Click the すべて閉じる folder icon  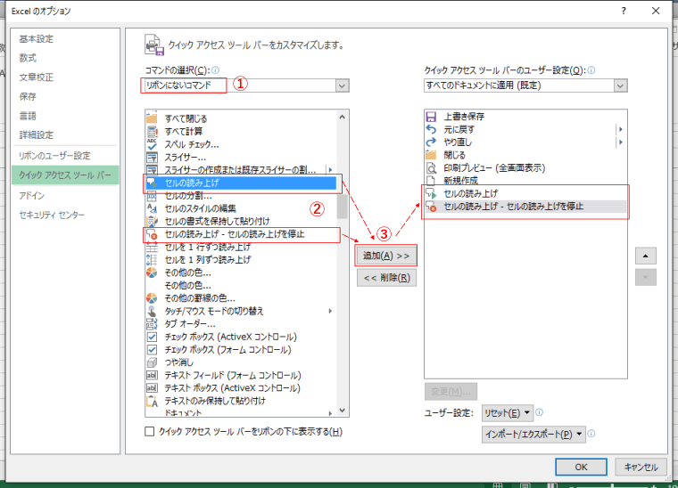pos(152,118)
